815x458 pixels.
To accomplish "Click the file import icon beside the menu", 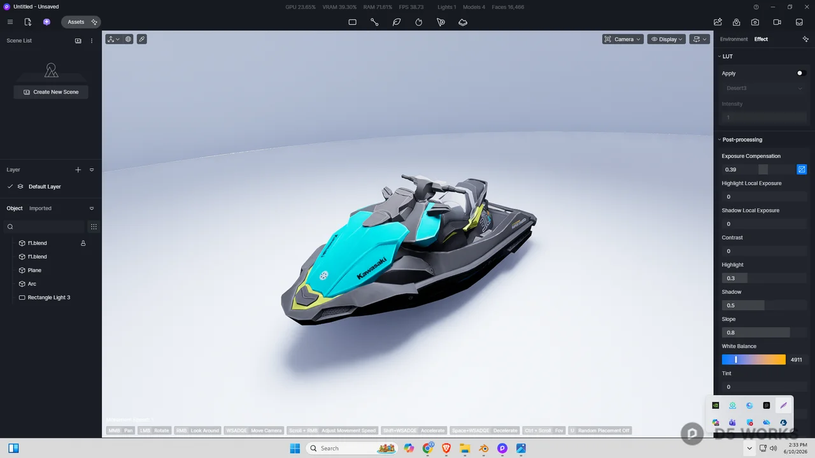I will click(28, 22).
